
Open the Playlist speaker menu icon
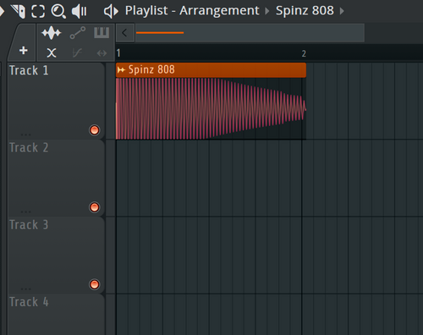pos(111,12)
